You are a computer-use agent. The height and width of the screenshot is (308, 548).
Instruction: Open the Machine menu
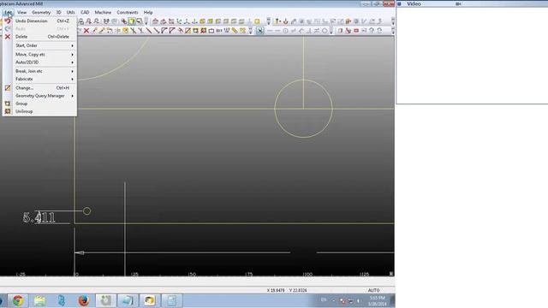pos(103,12)
